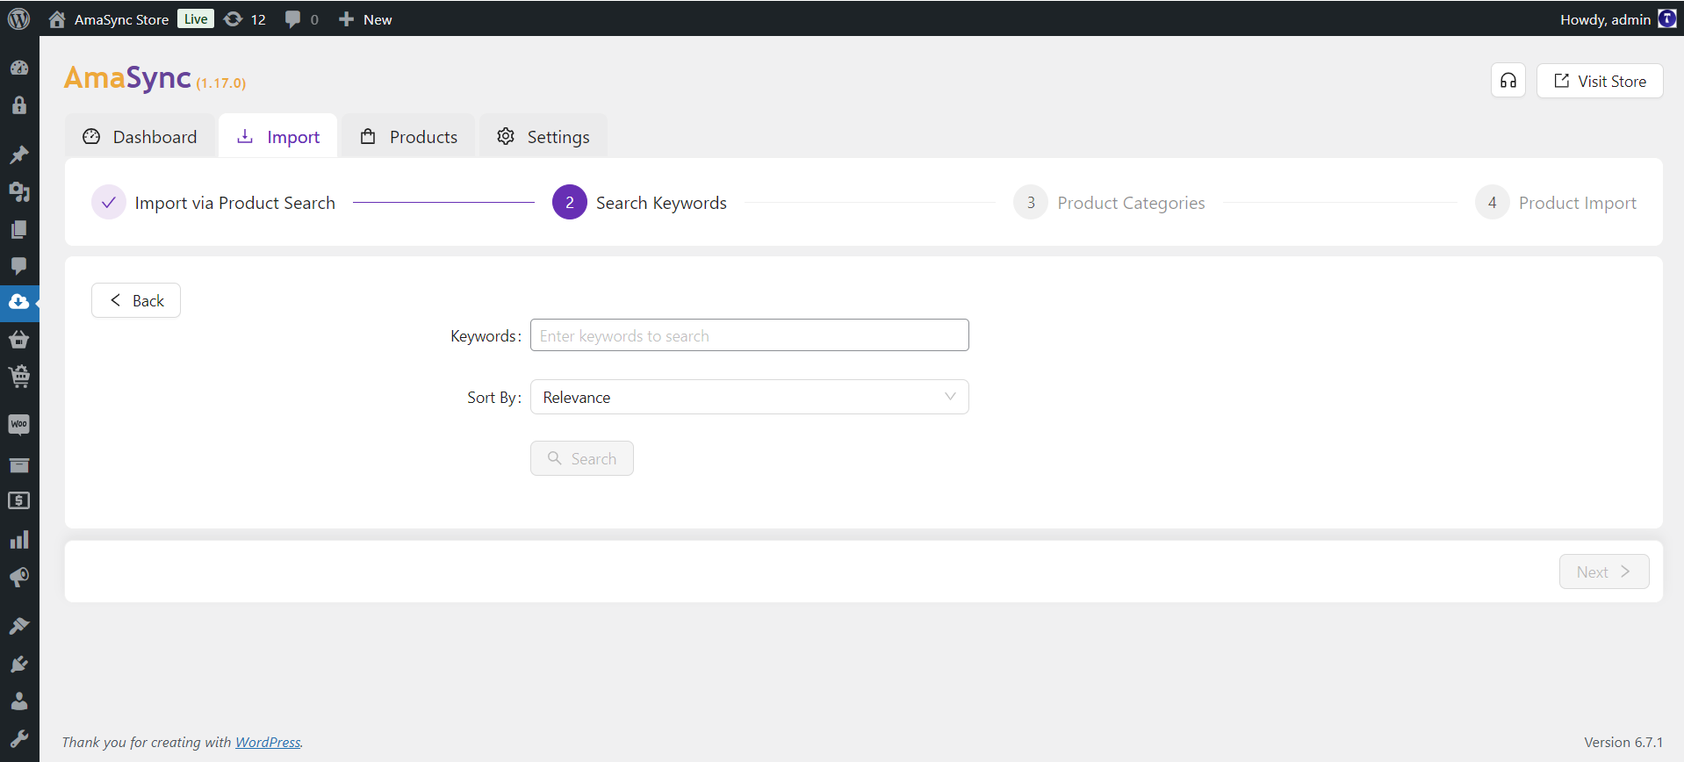Click the Back button
The width and height of the screenshot is (1684, 762).
(136, 300)
